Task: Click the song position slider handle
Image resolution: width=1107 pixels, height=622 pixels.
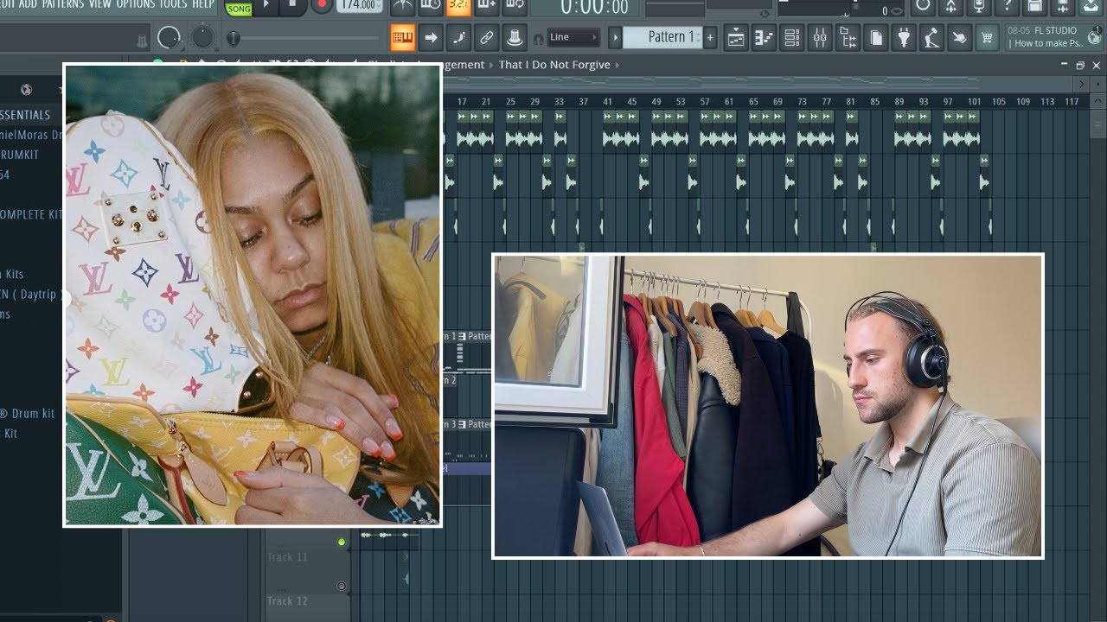Action: [233, 38]
